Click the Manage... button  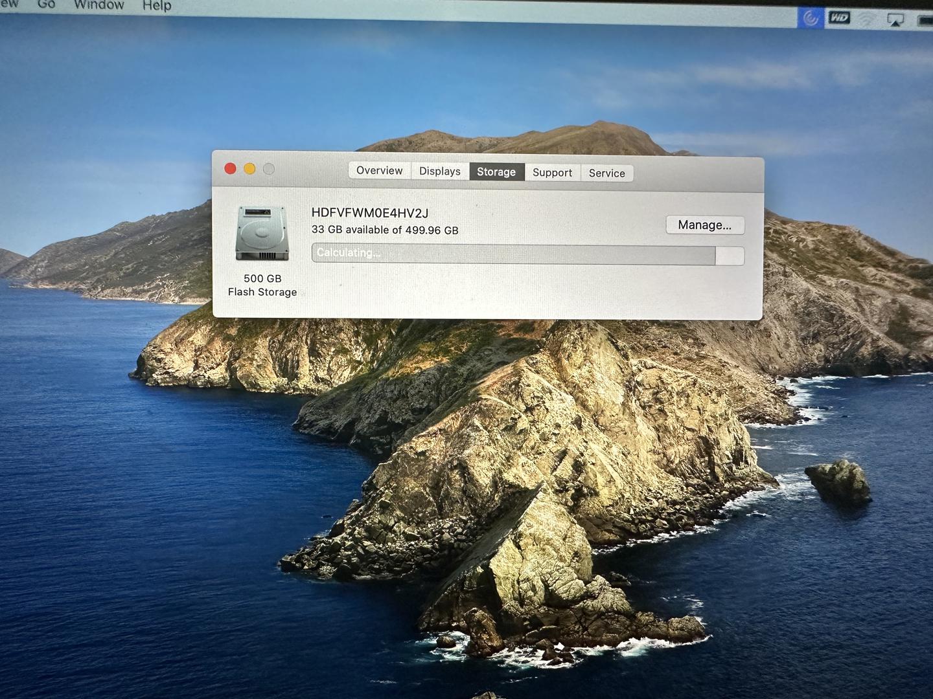click(x=705, y=225)
